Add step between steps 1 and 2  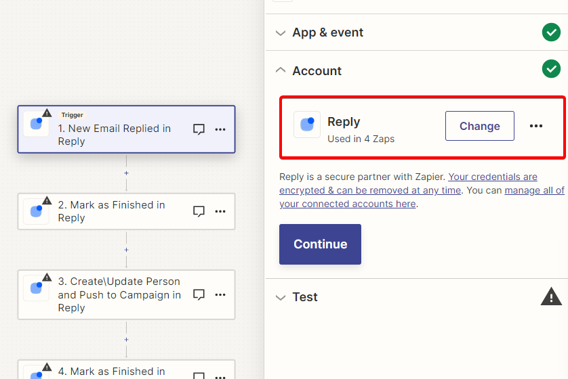point(126,173)
